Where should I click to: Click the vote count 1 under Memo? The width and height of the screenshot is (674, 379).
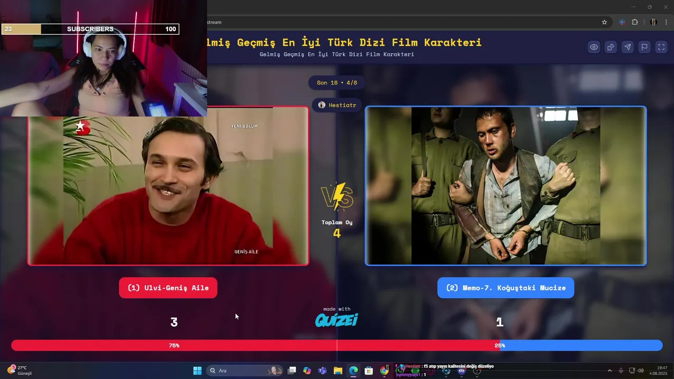500,322
